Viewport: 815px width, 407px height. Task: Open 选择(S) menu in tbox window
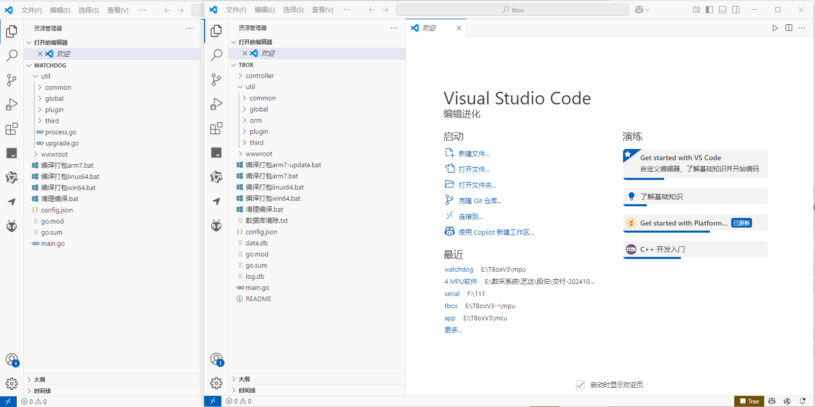click(x=294, y=10)
